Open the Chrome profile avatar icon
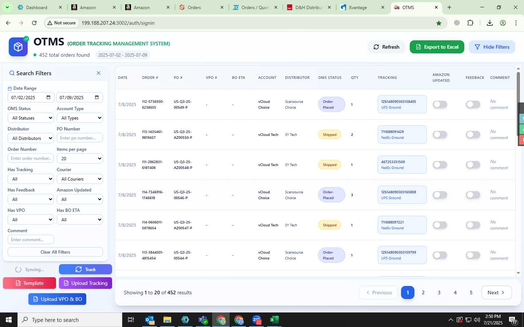The height and width of the screenshot is (327, 524). 503,23
